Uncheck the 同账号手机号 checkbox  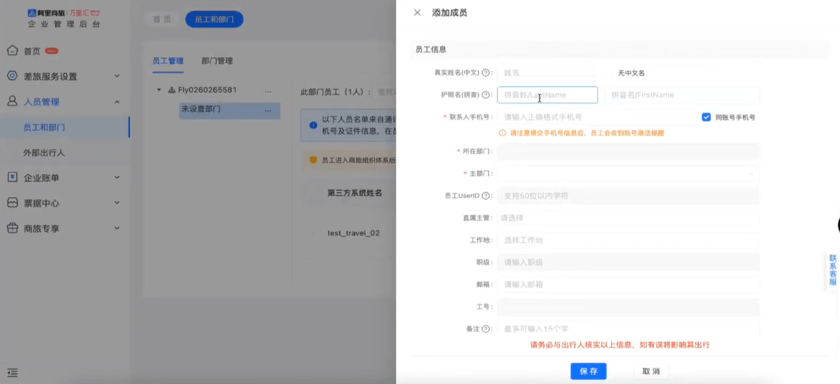[x=706, y=117]
